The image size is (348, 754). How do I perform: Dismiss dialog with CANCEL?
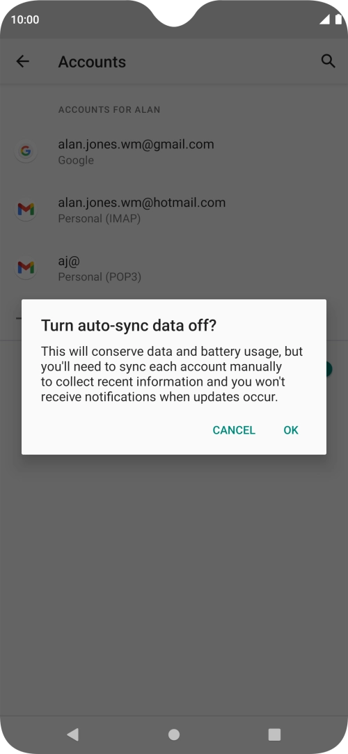[x=234, y=430]
